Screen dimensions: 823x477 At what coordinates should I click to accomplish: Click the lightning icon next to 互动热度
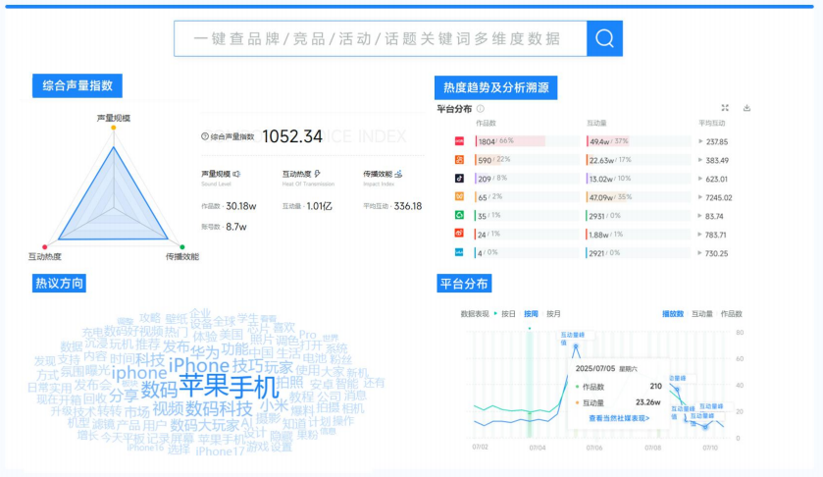[317, 174]
